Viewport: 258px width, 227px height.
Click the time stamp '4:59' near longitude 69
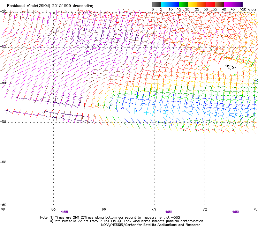168,212
